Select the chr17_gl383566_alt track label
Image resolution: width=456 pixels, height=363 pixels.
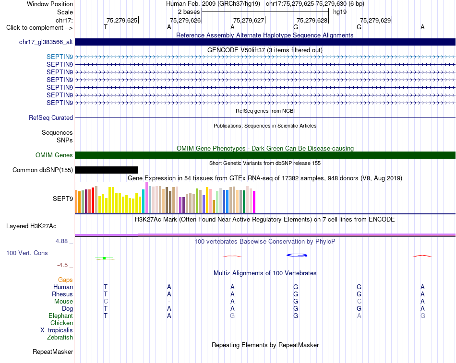46,42
